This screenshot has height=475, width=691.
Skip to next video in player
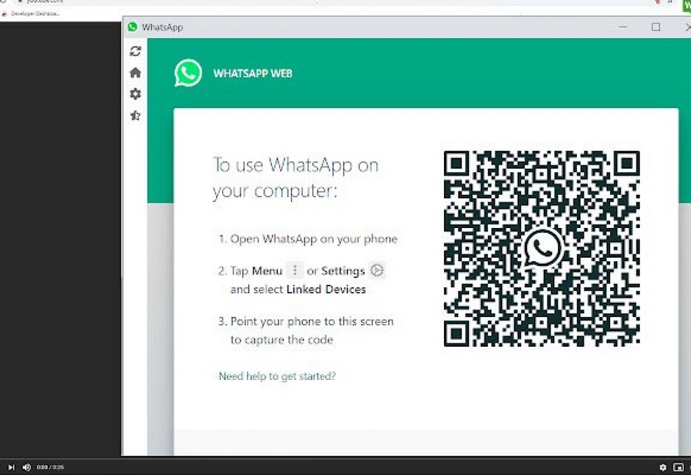click(x=11, y=467)
